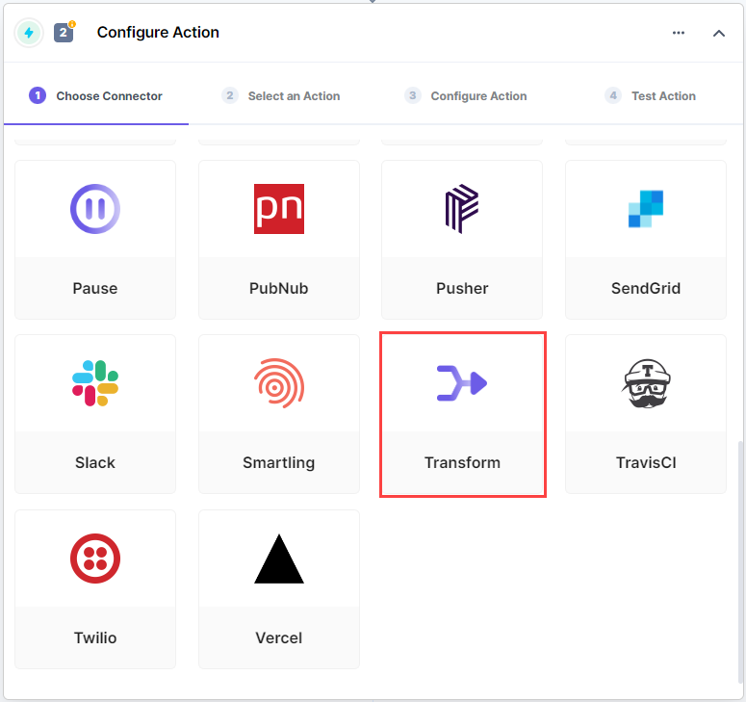Image resolution: width=746 pixels, height=702 pixels.
Task: Click the TravisCI label text
Action: [x=646, y=462]
